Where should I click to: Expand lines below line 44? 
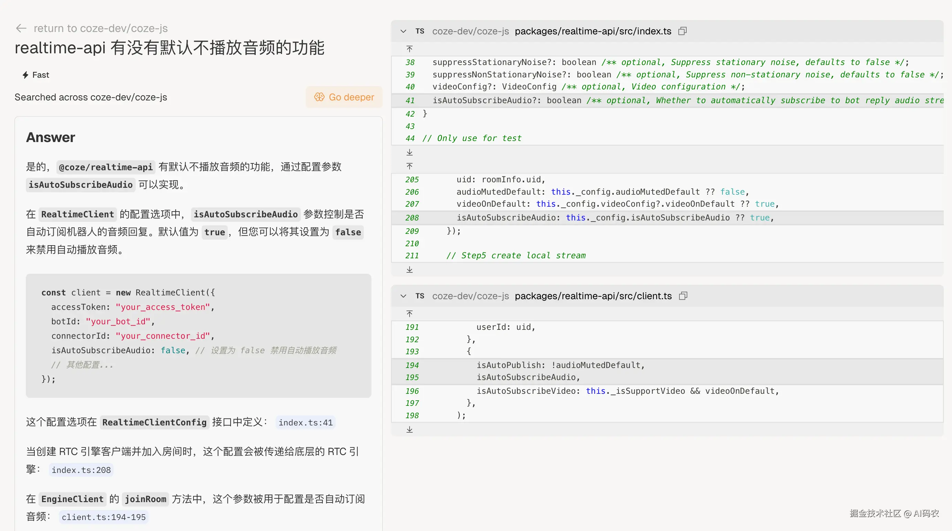(x=409, y=152)
